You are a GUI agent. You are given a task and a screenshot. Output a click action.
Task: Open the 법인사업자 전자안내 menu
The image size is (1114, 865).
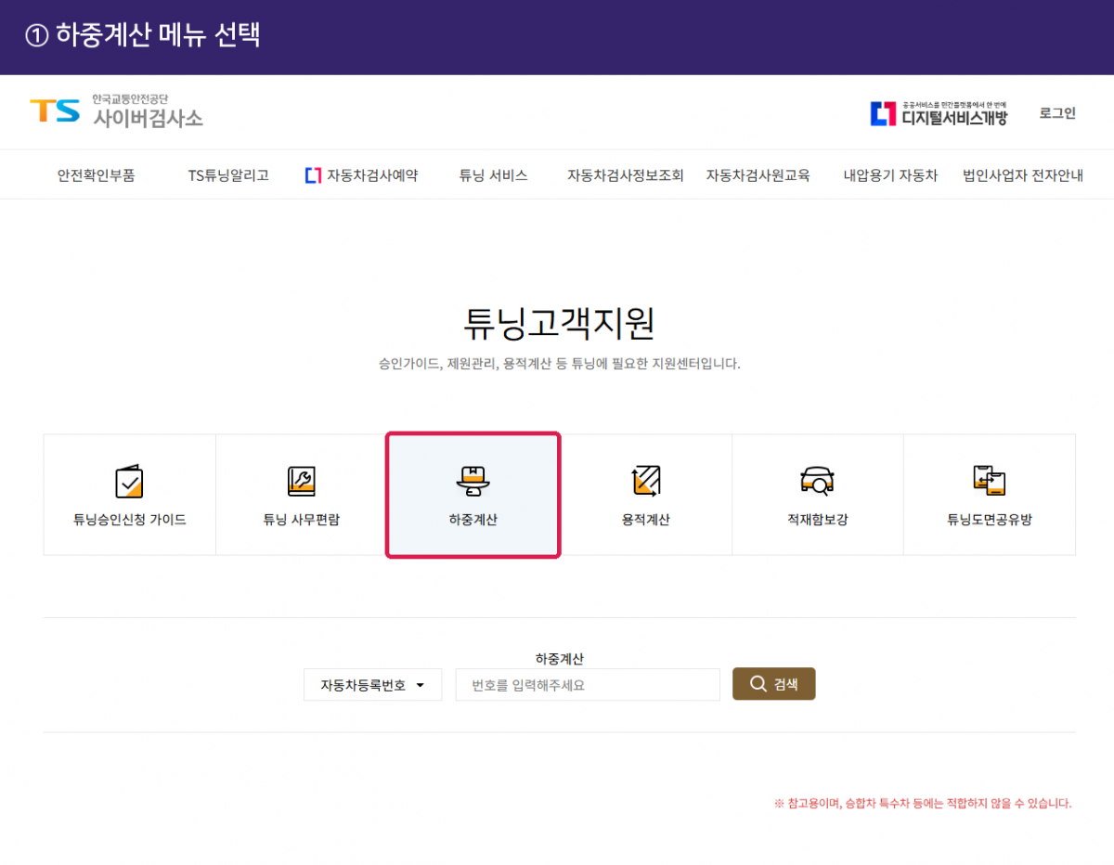pyautogui.click(x=1023, y=175)
